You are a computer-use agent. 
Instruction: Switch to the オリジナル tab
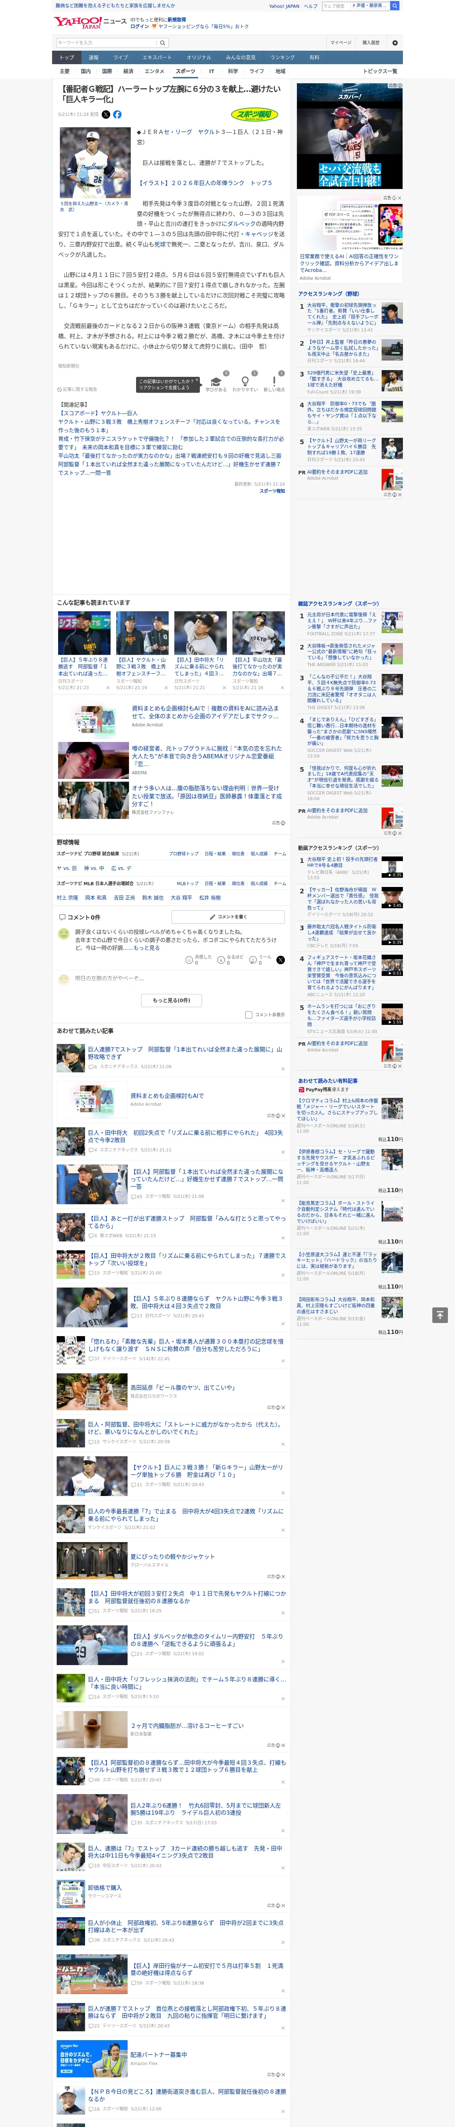pos(199,57)
